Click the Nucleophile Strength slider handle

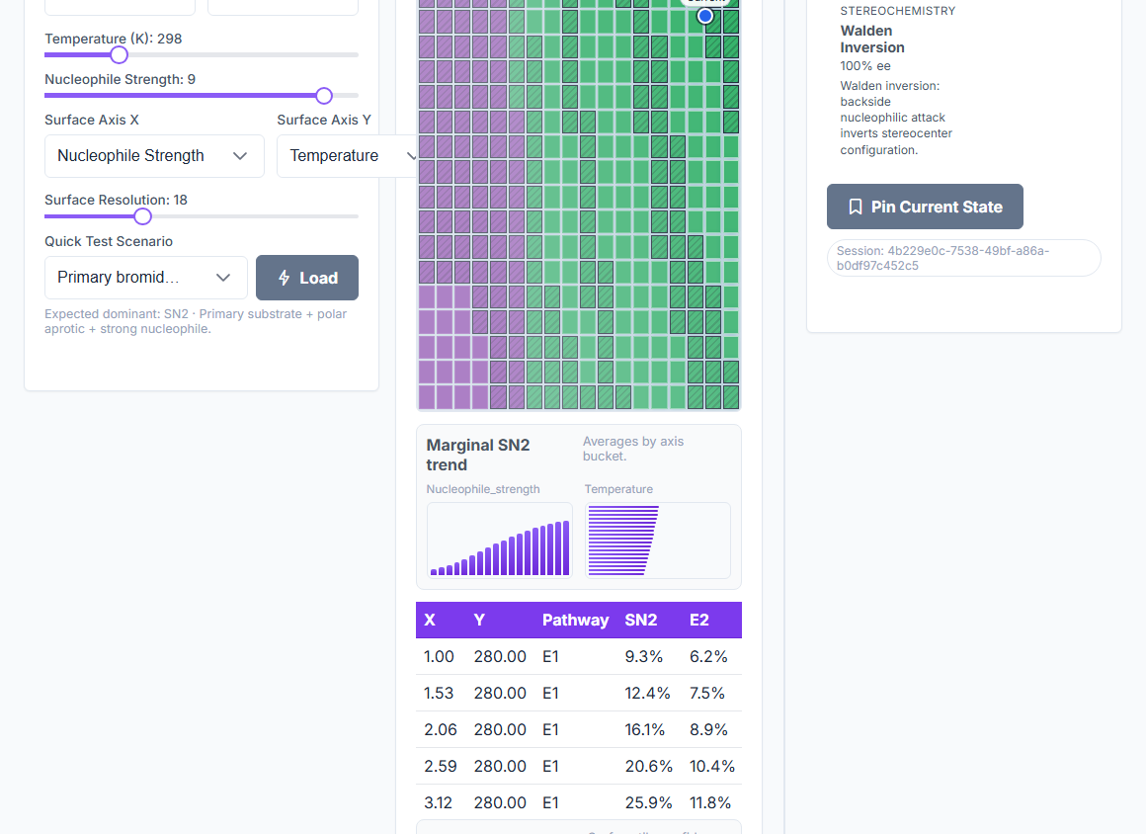[x=324, y=96]
